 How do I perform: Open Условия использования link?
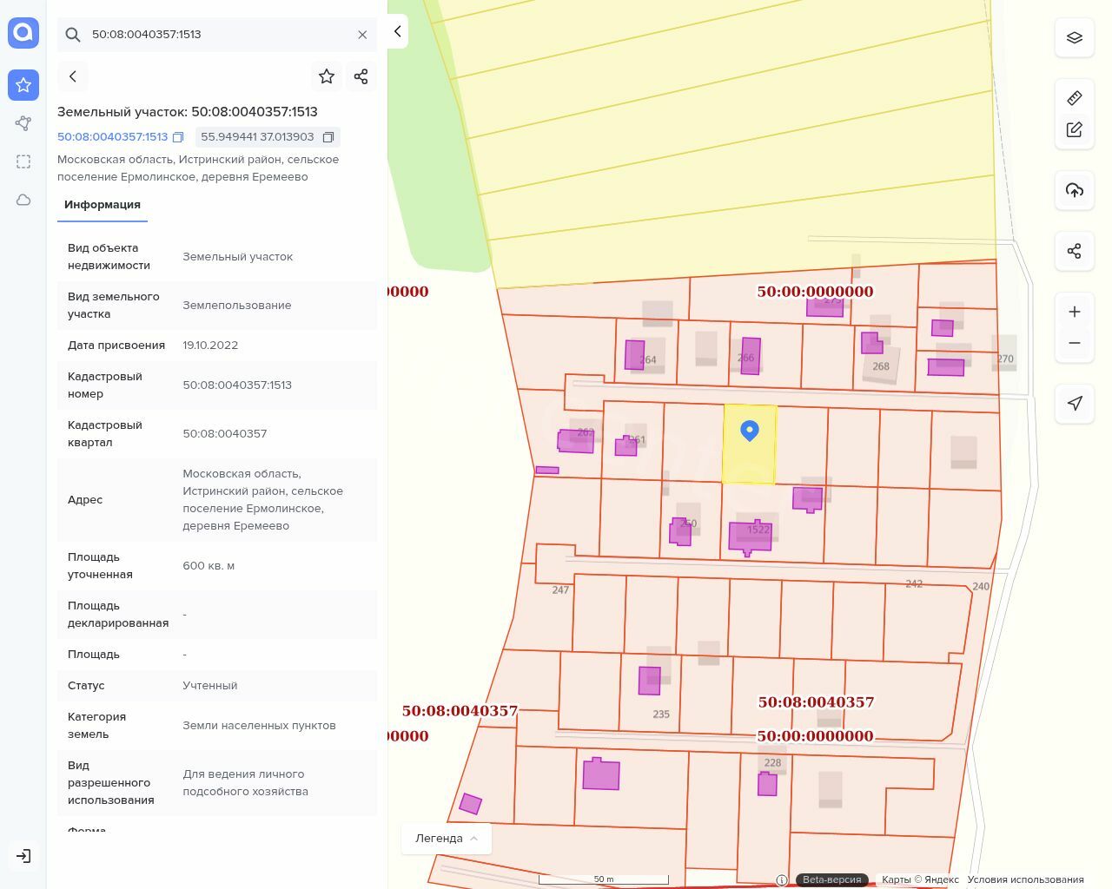click(1025, 879)
